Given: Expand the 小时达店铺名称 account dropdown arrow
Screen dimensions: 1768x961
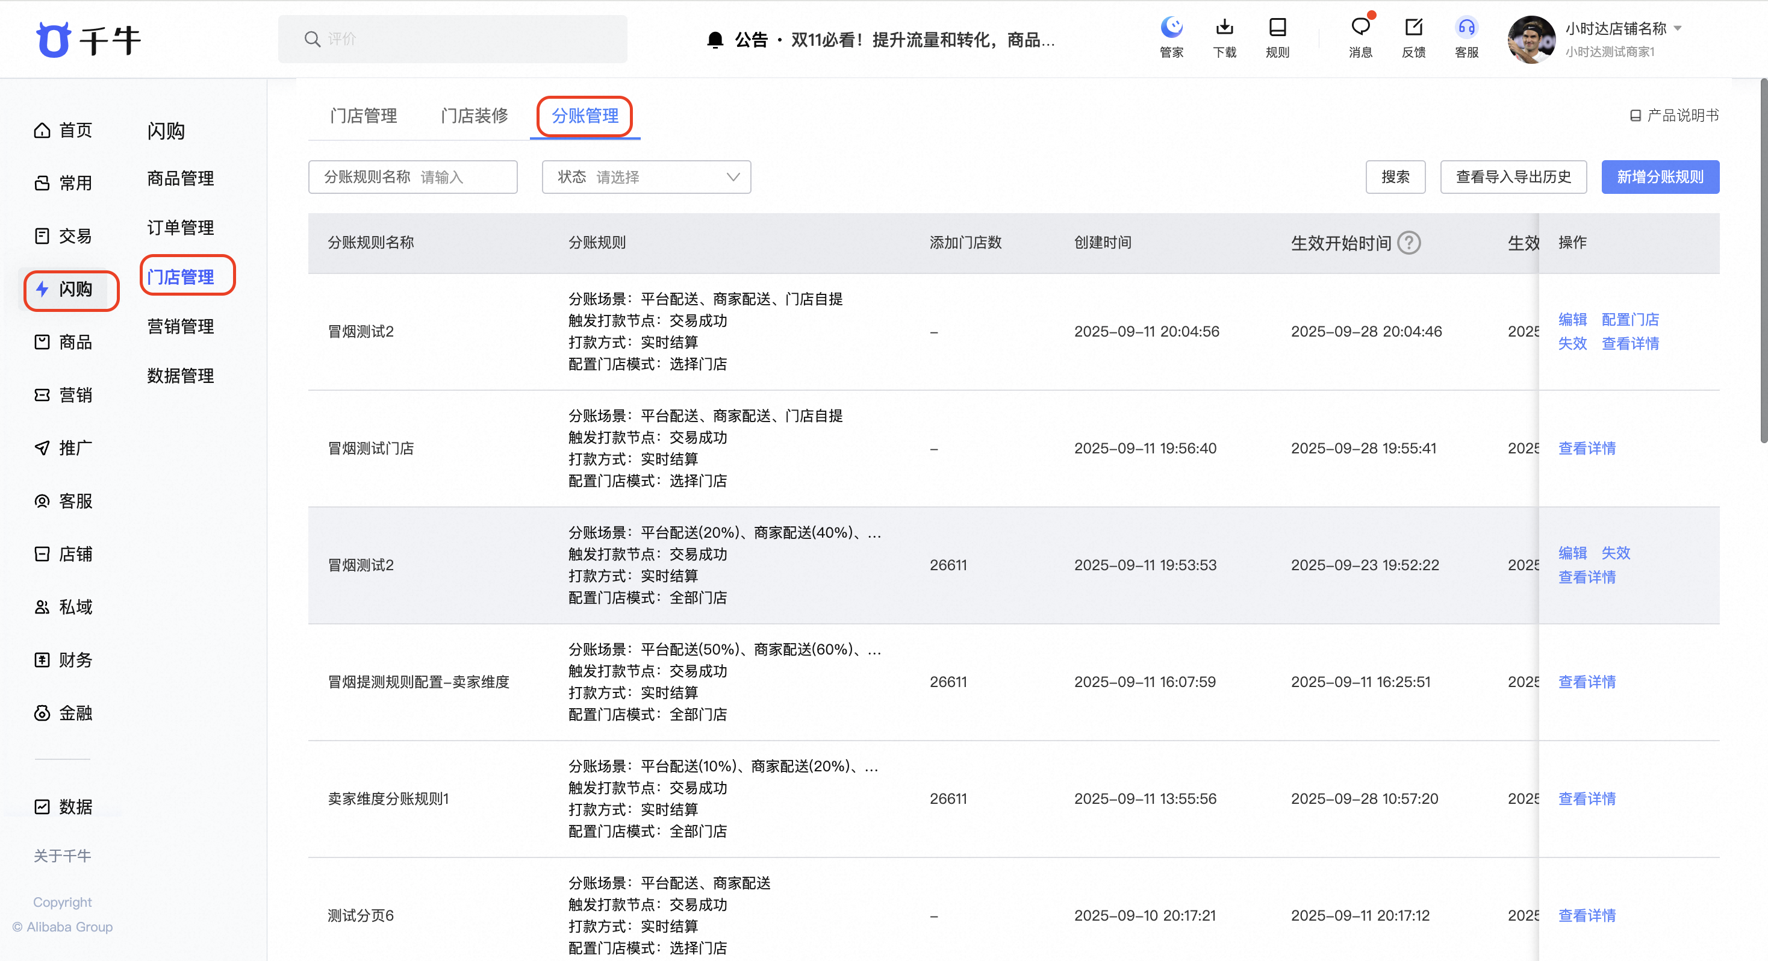Looking at the screenshot, I should pos(1678,28).
